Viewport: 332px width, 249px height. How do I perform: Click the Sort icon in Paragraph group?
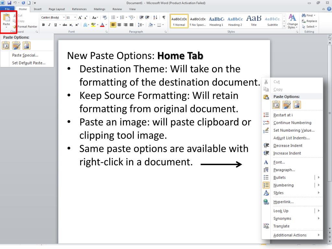pos(155,18)
